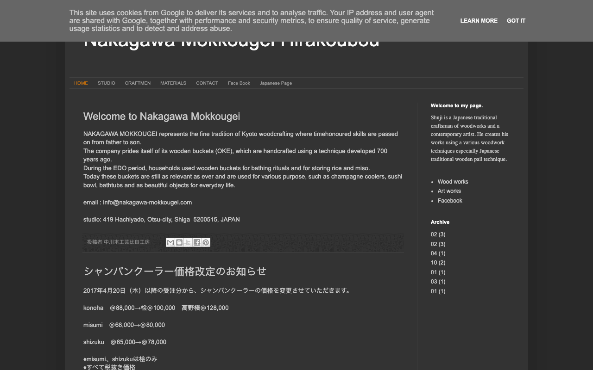
Task: Pin the post with Pinterest icon
Action: pos(206,242)
